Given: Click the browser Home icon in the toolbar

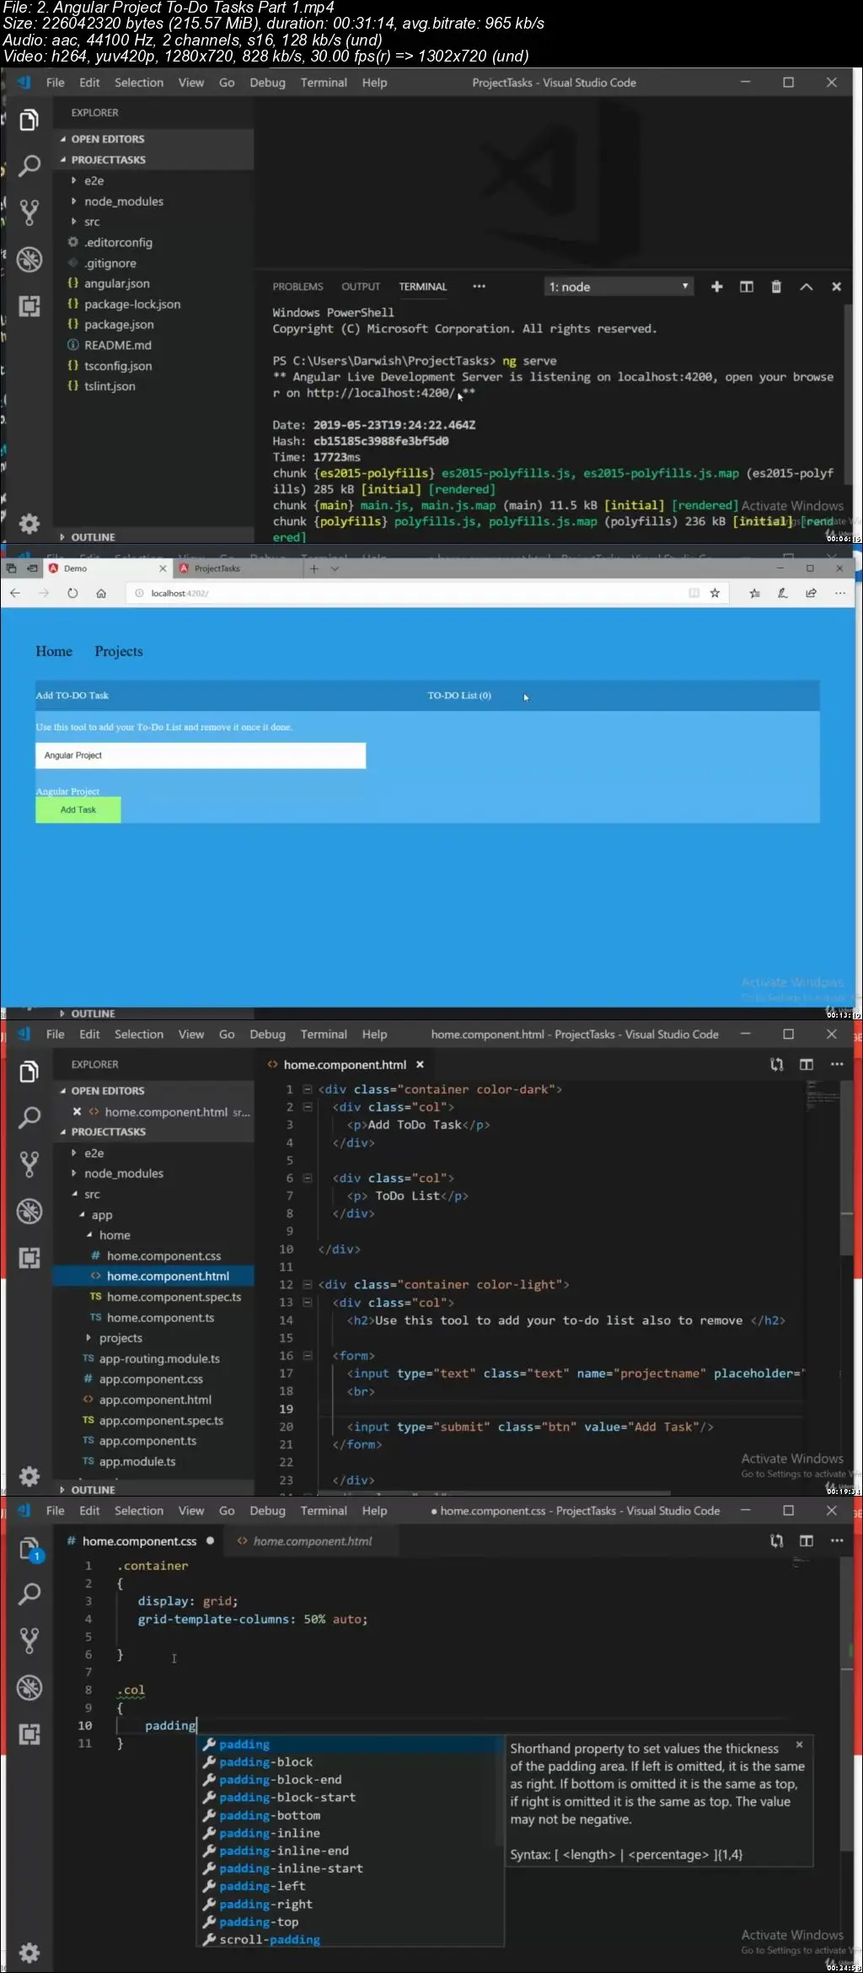Looking at the screenshot, I should (x=101, y=594).
